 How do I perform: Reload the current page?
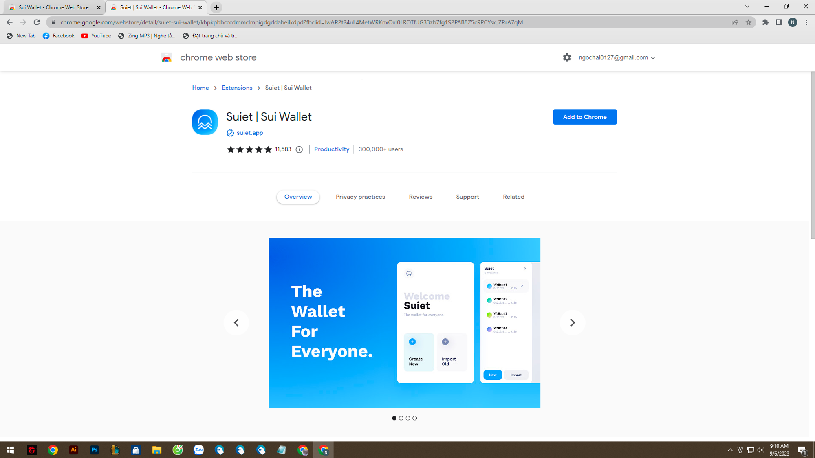(x=37, y=22)
